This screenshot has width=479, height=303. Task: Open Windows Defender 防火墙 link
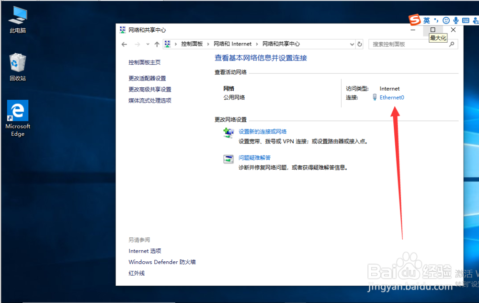(162, 262)
